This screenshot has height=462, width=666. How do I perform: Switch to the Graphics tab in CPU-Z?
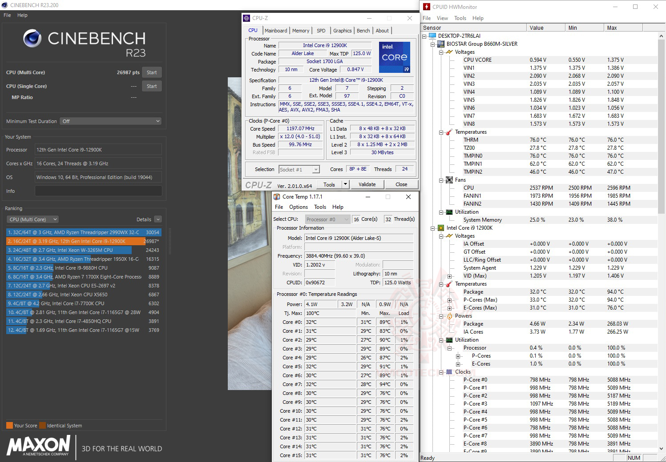[x=343, y=31]
